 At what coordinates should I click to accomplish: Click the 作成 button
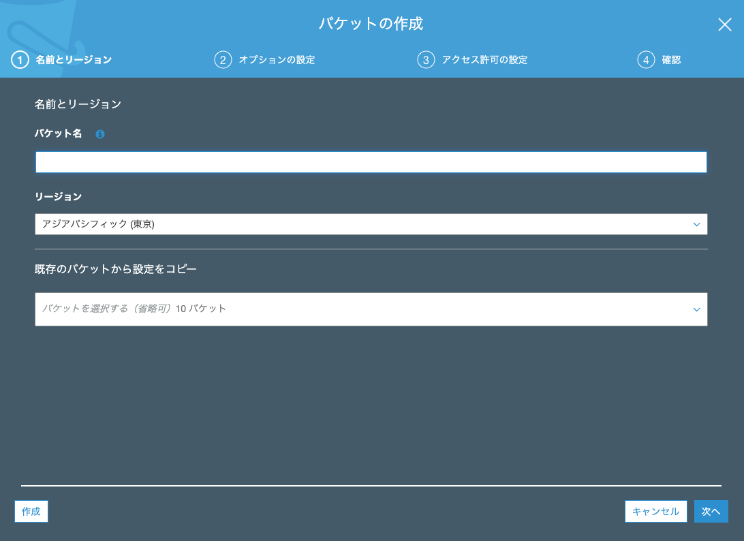click(31, 511)
